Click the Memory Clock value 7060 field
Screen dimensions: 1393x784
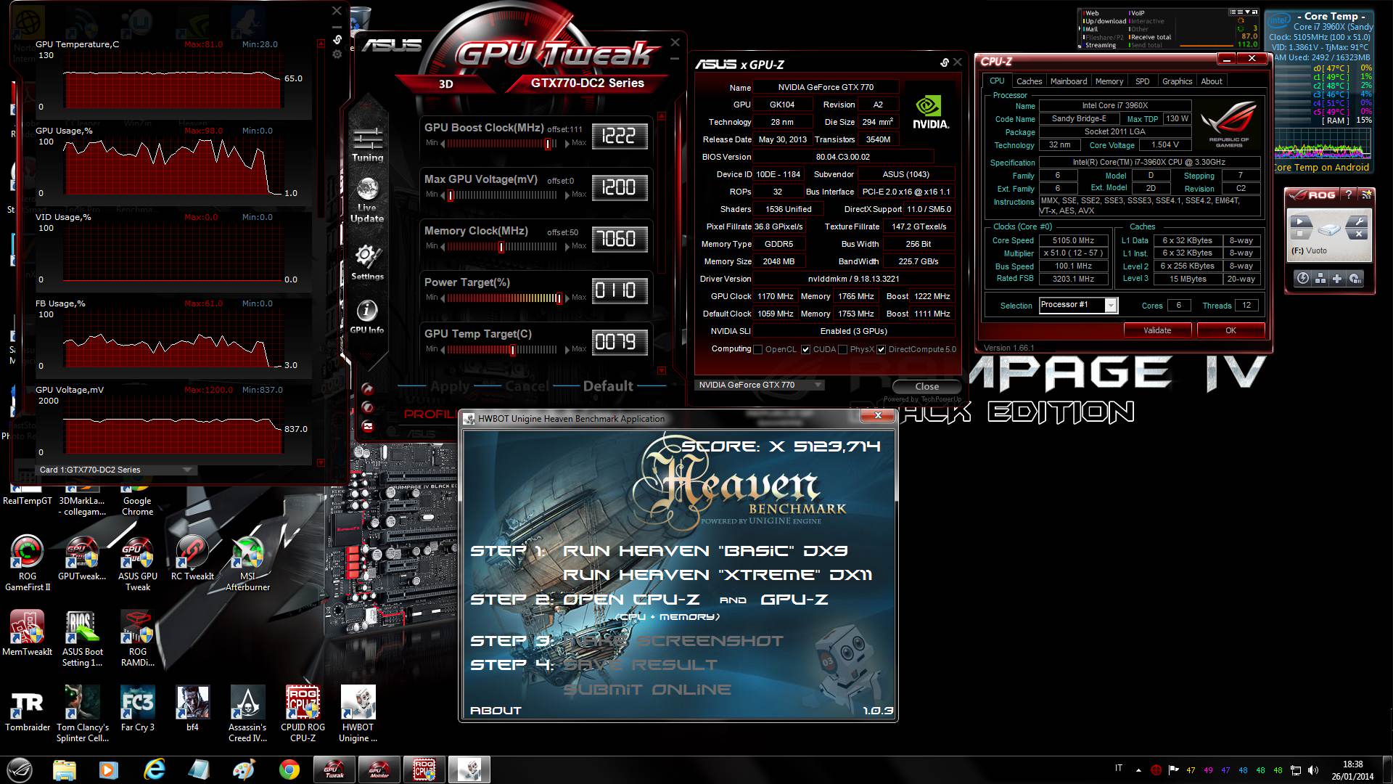620,240
